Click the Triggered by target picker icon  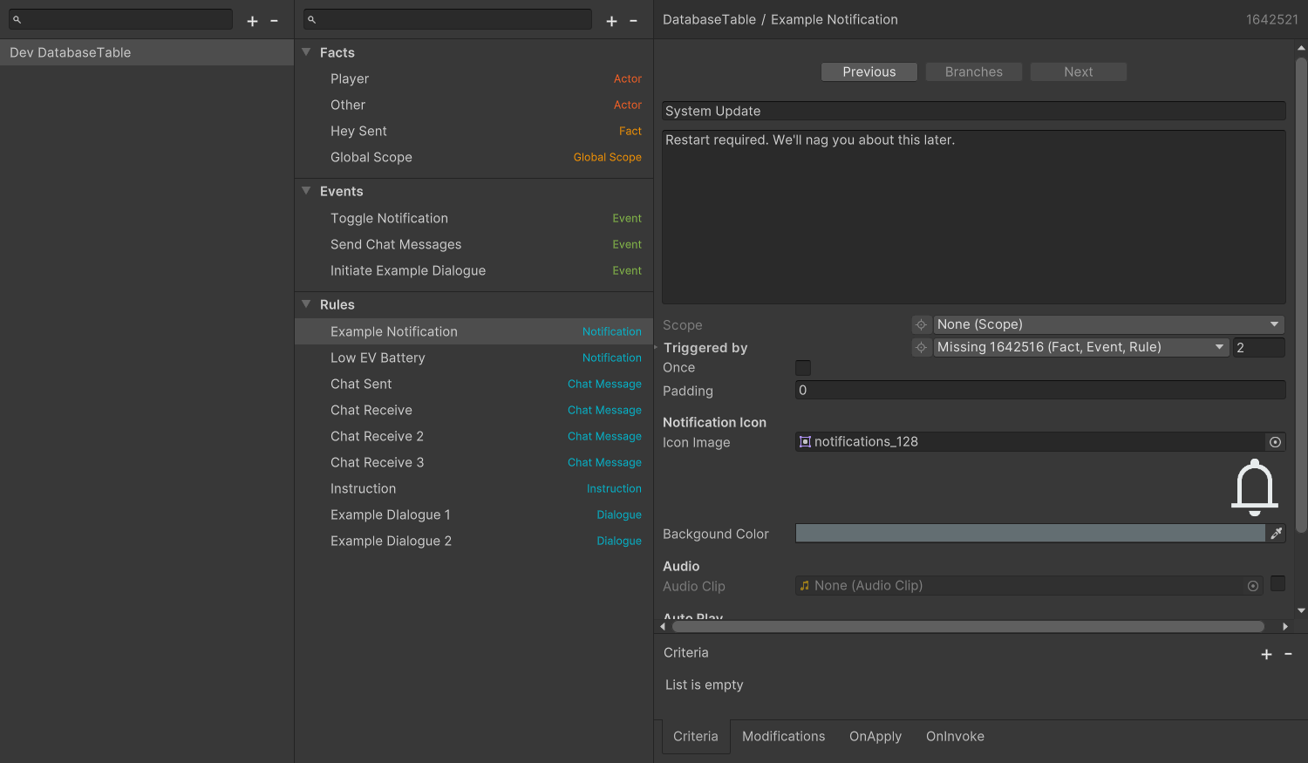[921, 347]
